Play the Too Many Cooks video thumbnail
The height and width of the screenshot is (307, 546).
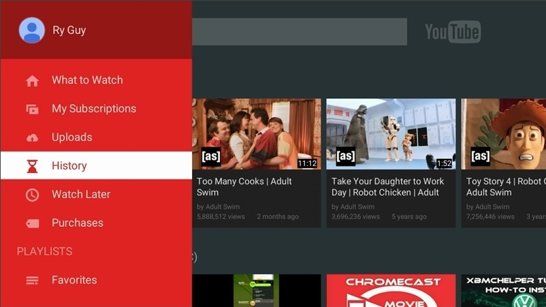click(257, 134)
